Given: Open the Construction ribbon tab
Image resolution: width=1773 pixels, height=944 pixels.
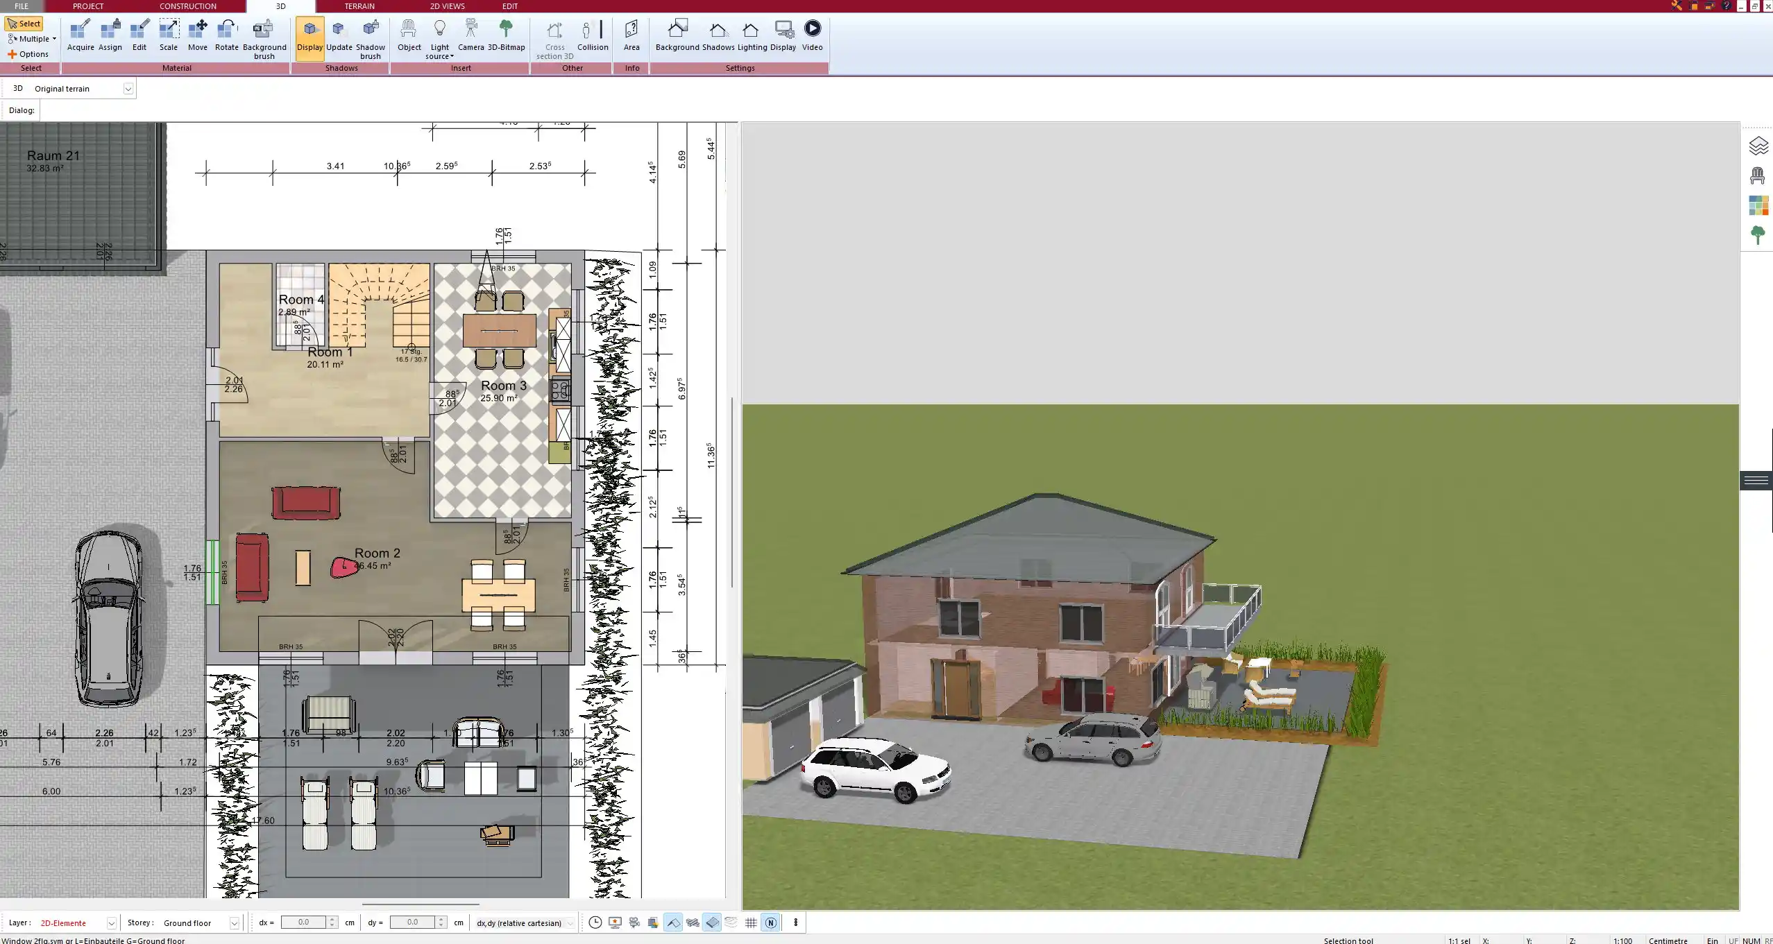Looking at the screenshot, I should pos(187,6).
